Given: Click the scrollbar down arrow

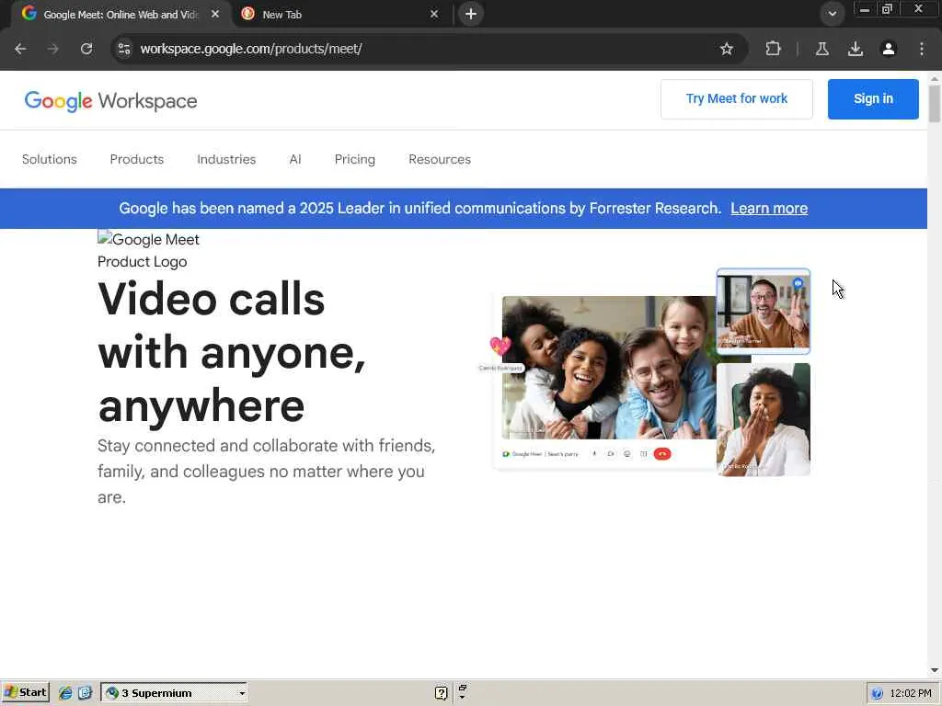Looking at the screenshot, I should (x=935, y=670).
